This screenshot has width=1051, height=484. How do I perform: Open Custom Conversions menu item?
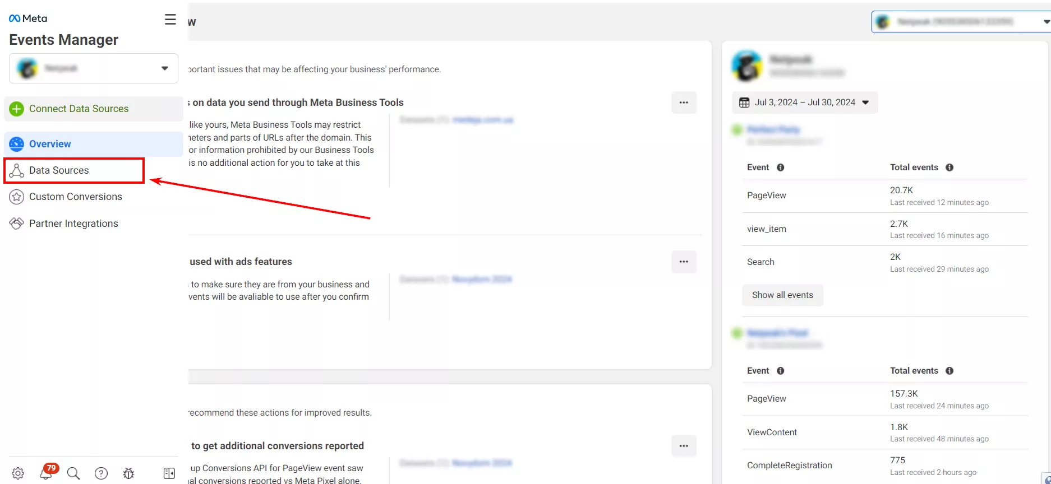point(76,197)
